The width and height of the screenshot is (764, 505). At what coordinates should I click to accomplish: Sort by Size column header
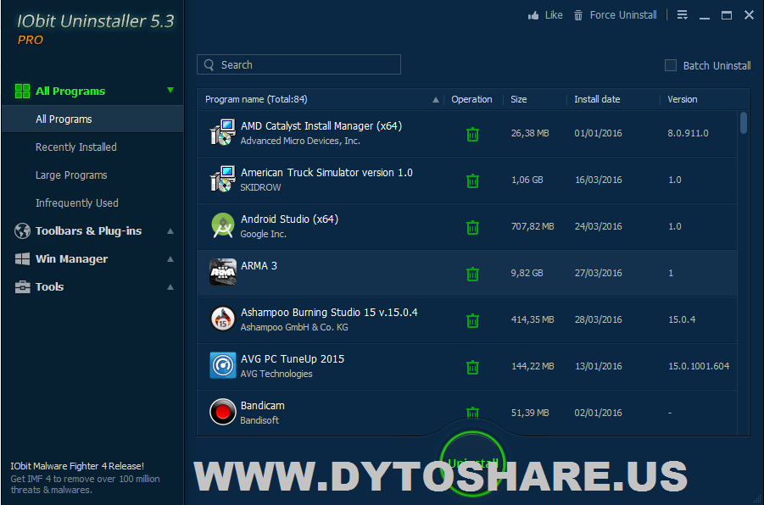pos(518,99)
